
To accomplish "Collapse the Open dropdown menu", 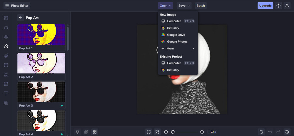I will point(165,6).
